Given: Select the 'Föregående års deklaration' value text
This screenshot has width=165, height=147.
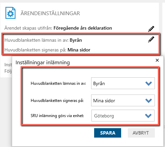Looking at the screenshot, I should pos(83,28).
